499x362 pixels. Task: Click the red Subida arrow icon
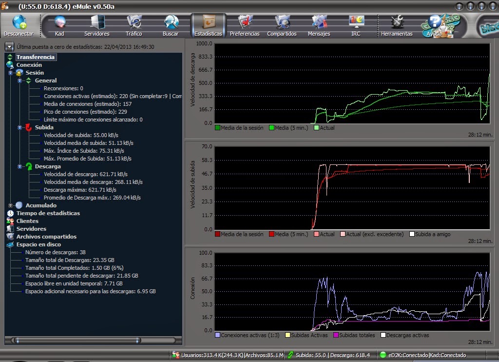pyautogui.click(x=29, y=127)
